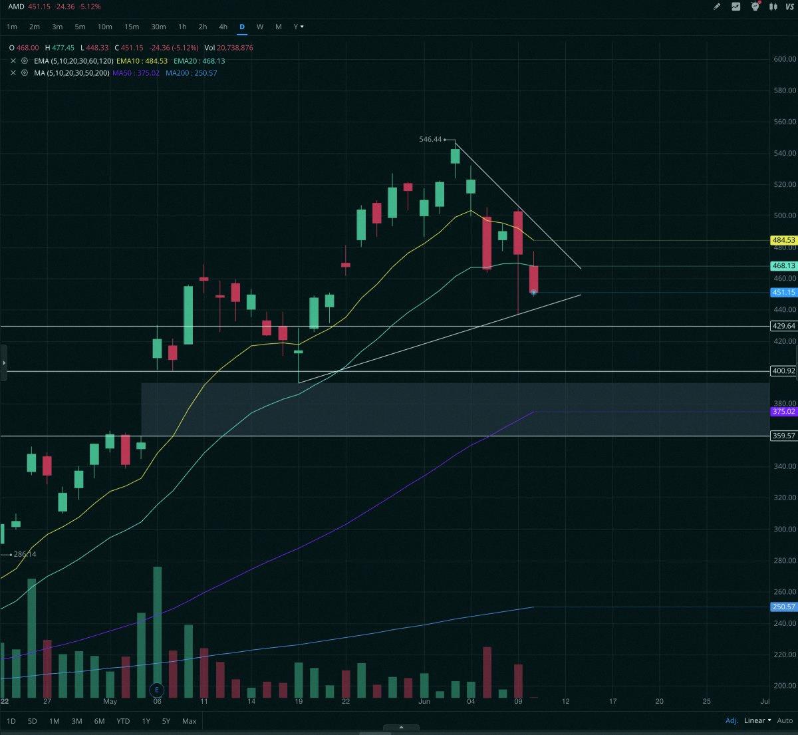Select the 10m interval
This screenshot has width=798, height=735.
pyautogui.click(x=104, y=27)
